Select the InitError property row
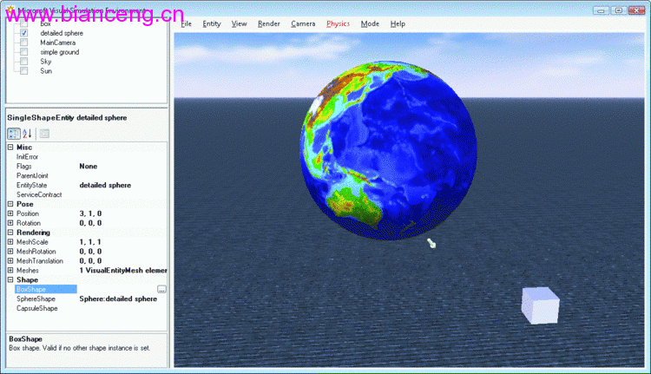This screenshot has width=651, height=374. click(87, 156)
